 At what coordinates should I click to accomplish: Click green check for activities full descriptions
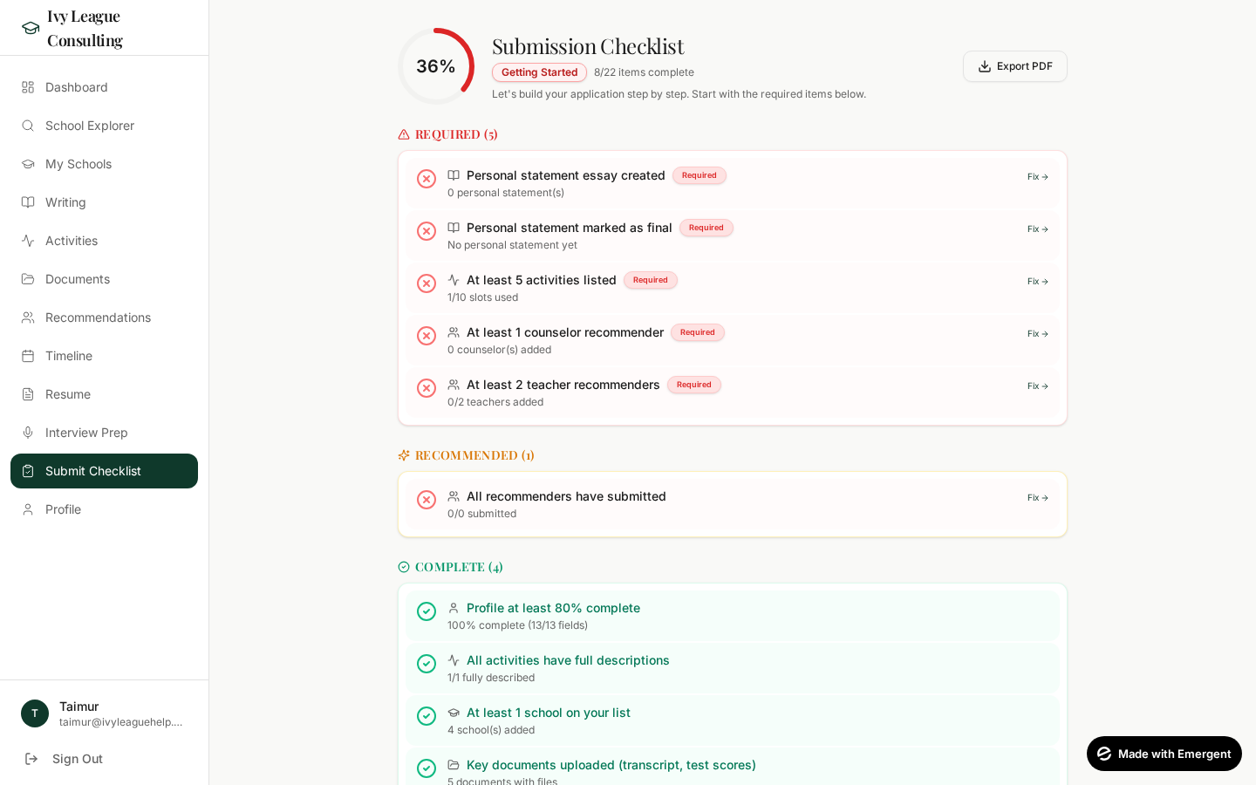(x=427, y=664)
